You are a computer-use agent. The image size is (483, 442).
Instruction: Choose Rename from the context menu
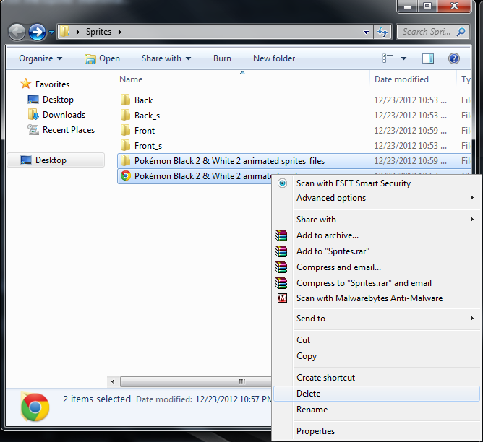(x=312, y=409)
